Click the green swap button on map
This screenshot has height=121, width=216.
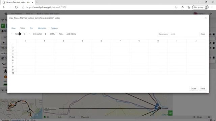170,113
